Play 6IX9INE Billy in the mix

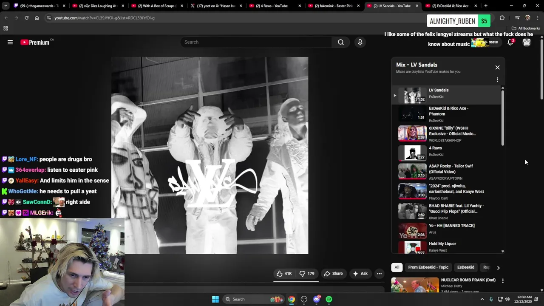(446, 134)
